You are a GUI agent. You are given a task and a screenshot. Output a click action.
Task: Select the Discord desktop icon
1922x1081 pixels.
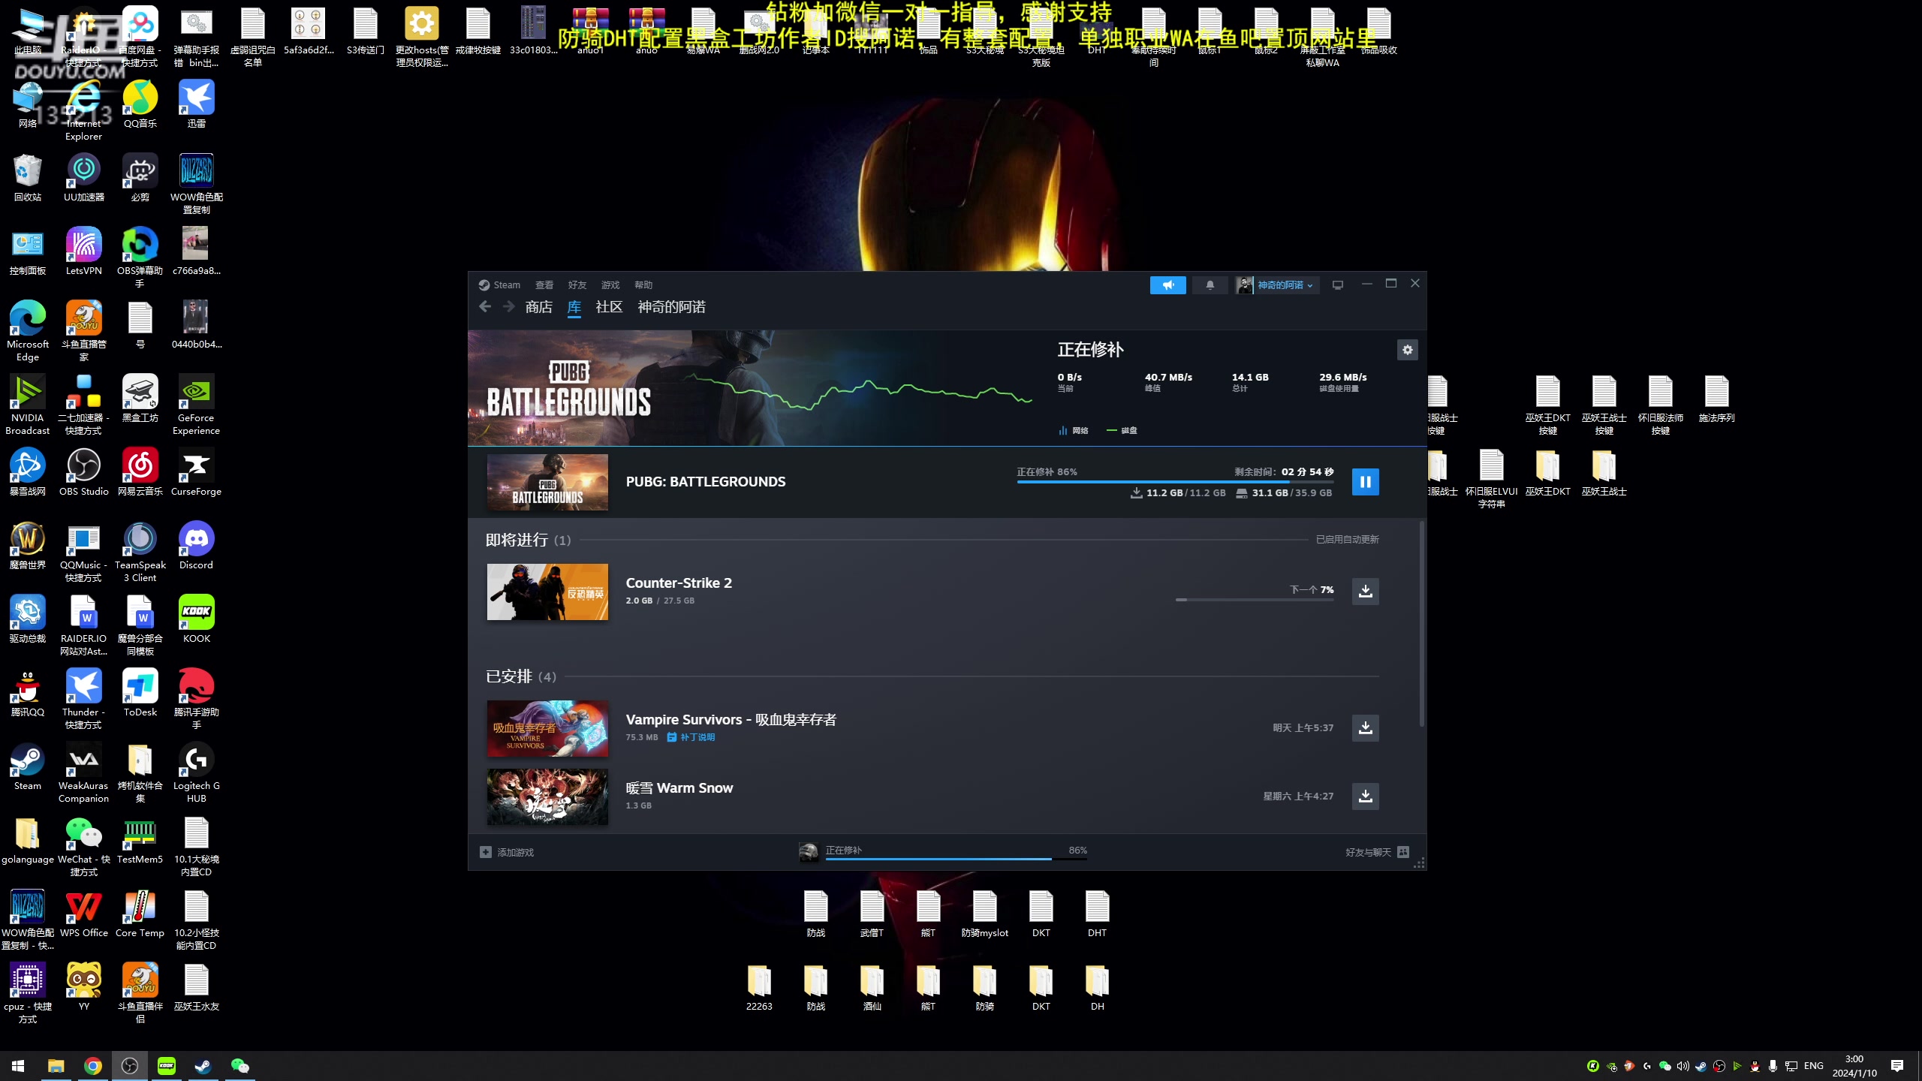196,546
